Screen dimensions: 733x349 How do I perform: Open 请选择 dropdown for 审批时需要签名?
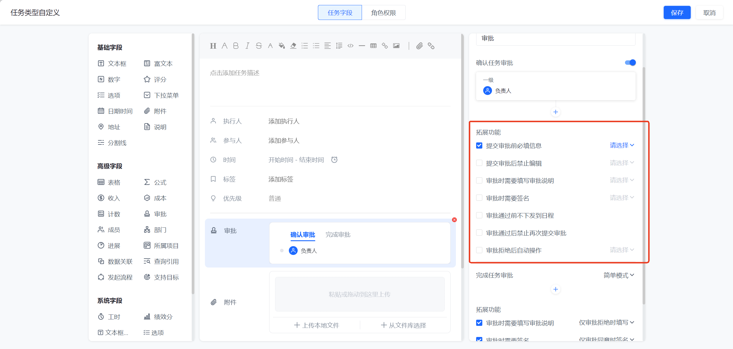[622, 198]
